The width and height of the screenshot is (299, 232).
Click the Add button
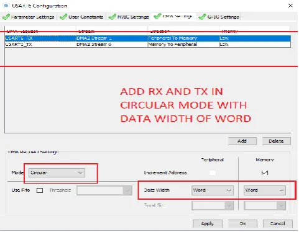[242, 141]
